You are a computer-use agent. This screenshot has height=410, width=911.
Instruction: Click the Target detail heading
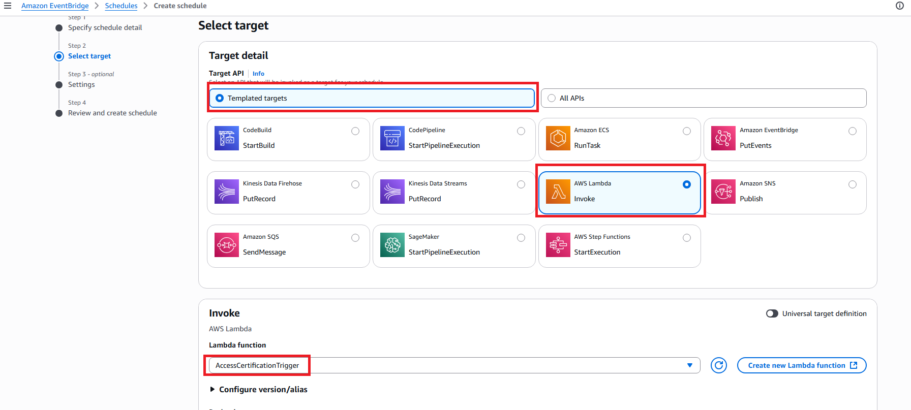(238, 55)
